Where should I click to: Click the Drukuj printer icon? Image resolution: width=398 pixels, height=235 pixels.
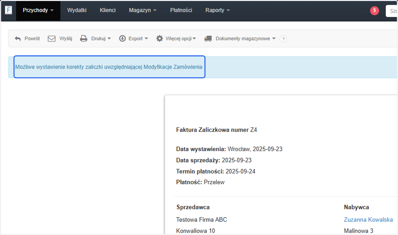click(84, 38)
